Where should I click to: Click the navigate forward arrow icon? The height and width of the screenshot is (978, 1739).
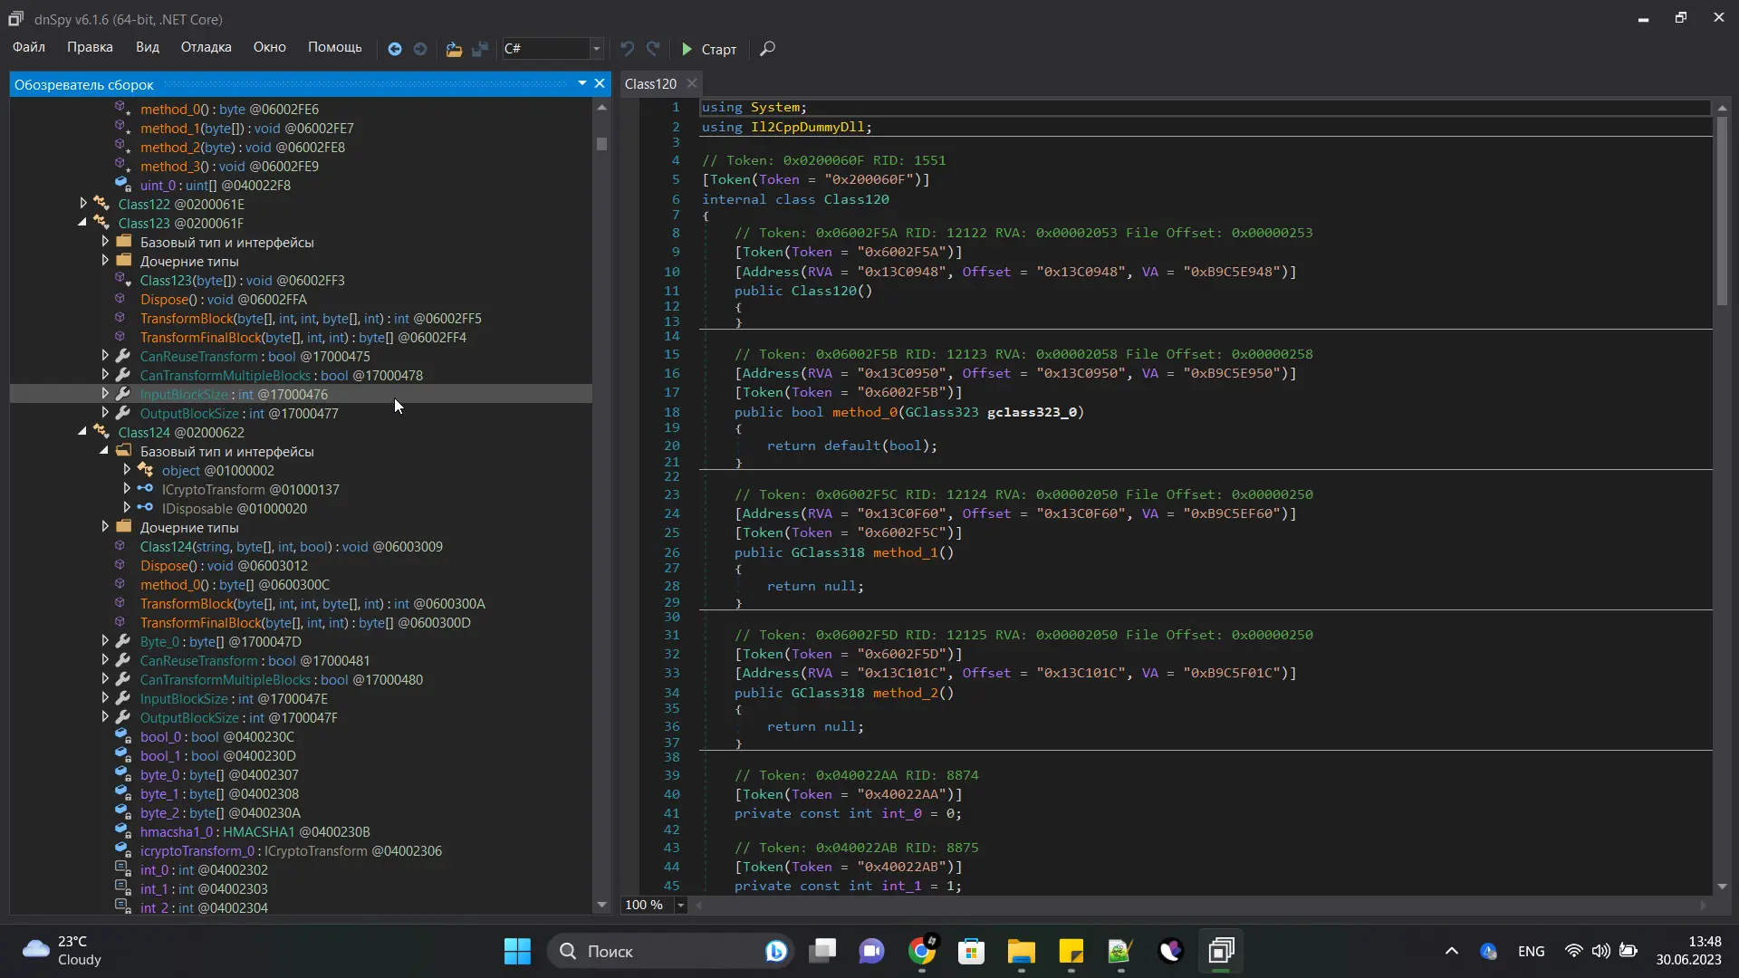point(420,49)
